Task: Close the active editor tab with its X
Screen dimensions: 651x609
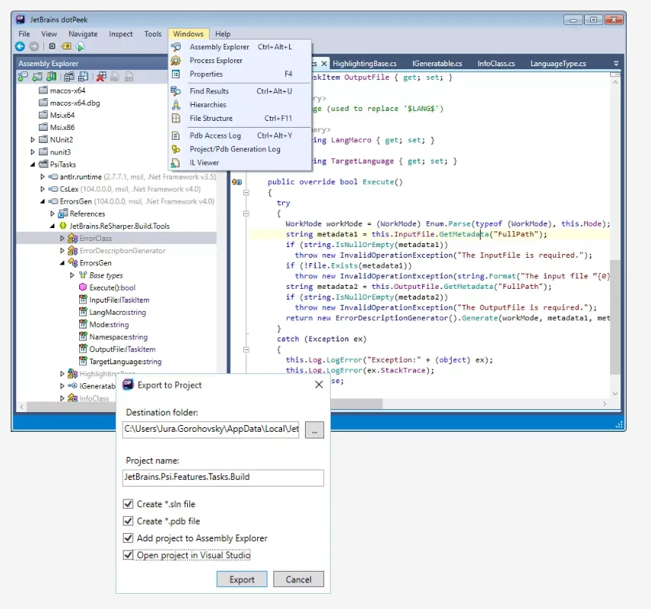Action: coord(324,64)
